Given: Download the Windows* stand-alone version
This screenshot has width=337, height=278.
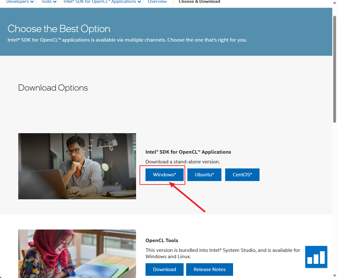Looking at the screenshot, I should coord(164,175).
